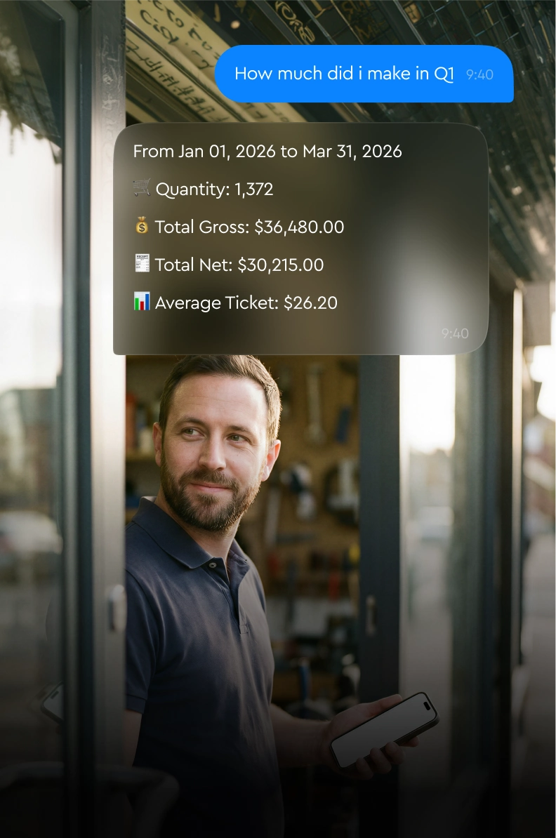Select the blue 'How much did i make in Q1' bubble
556x838 pixels.
(364, 74)
